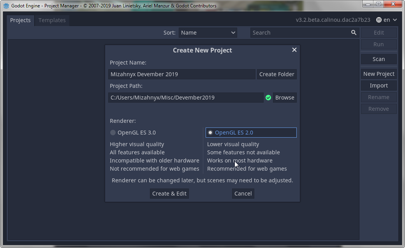
Task: Click the globe language icon
Action: [x=379, y=20]
